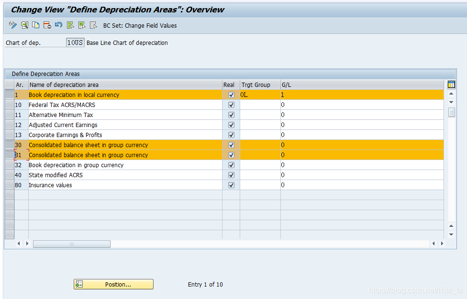
Task: Toggle Display/Change mode glasses-pencil icon
Action: coord(13,25)
